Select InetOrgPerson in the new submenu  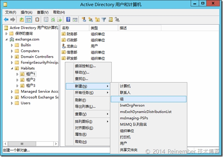point(149,105)
